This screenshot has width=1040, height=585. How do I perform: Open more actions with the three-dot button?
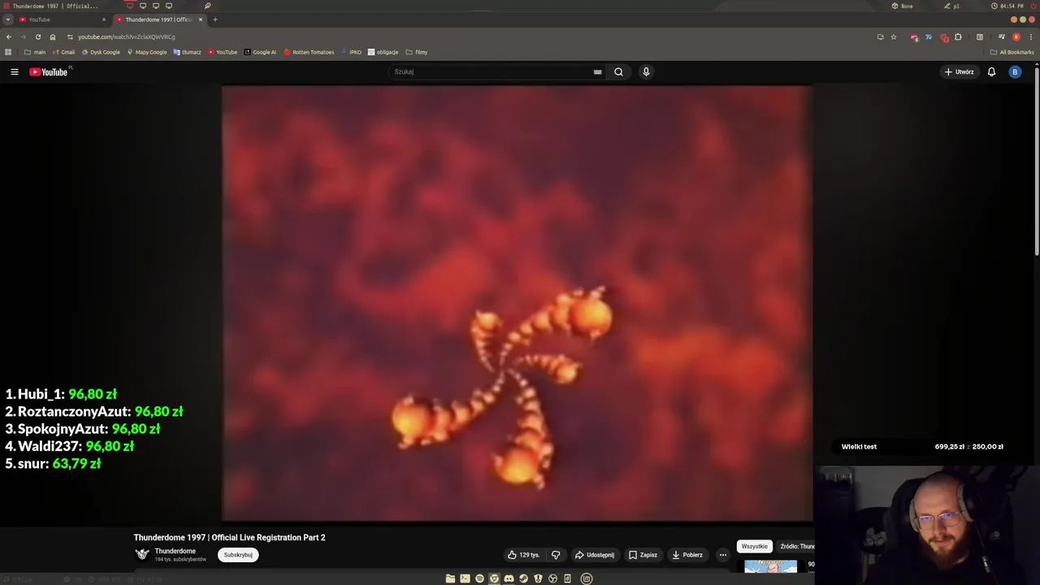point(722,555)
